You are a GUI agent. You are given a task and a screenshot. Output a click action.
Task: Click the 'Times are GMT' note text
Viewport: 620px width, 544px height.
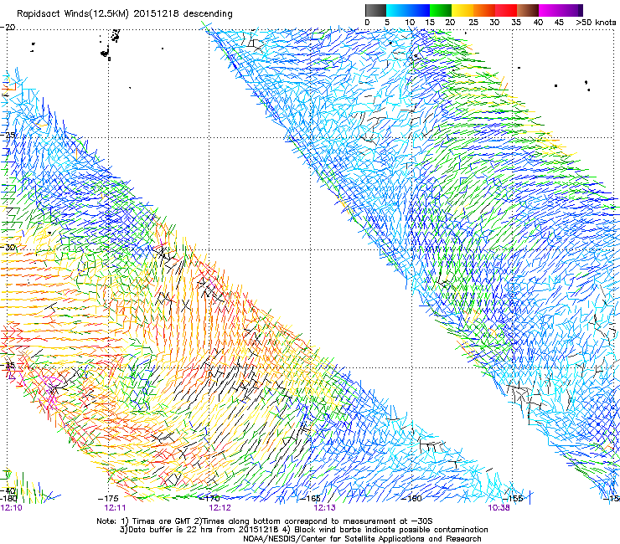pos(162,521)
